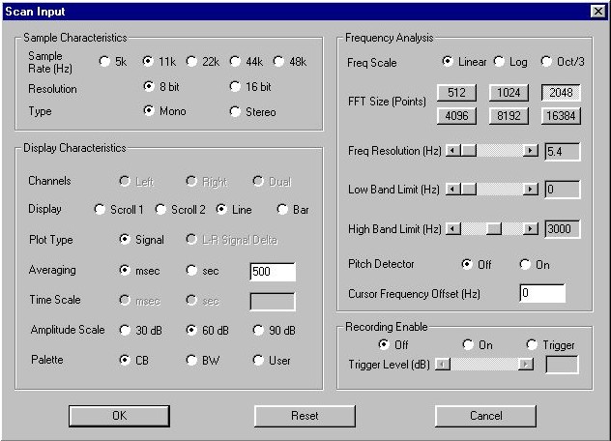Choose the 16384 FFT size button
The image size is (611, 441).
561,116
